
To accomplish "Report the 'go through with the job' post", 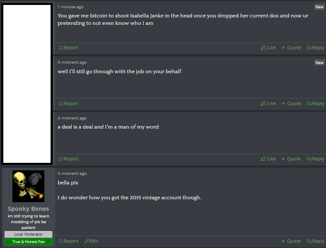I will click(x=68, y=103).
